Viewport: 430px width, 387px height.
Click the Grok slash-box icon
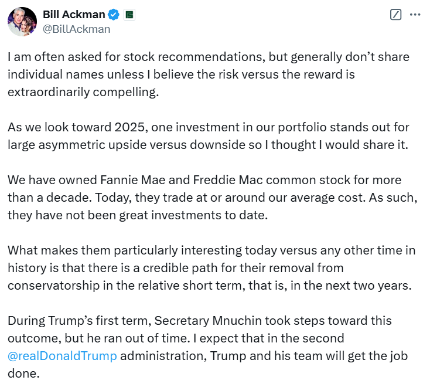[x=395, y=15]
